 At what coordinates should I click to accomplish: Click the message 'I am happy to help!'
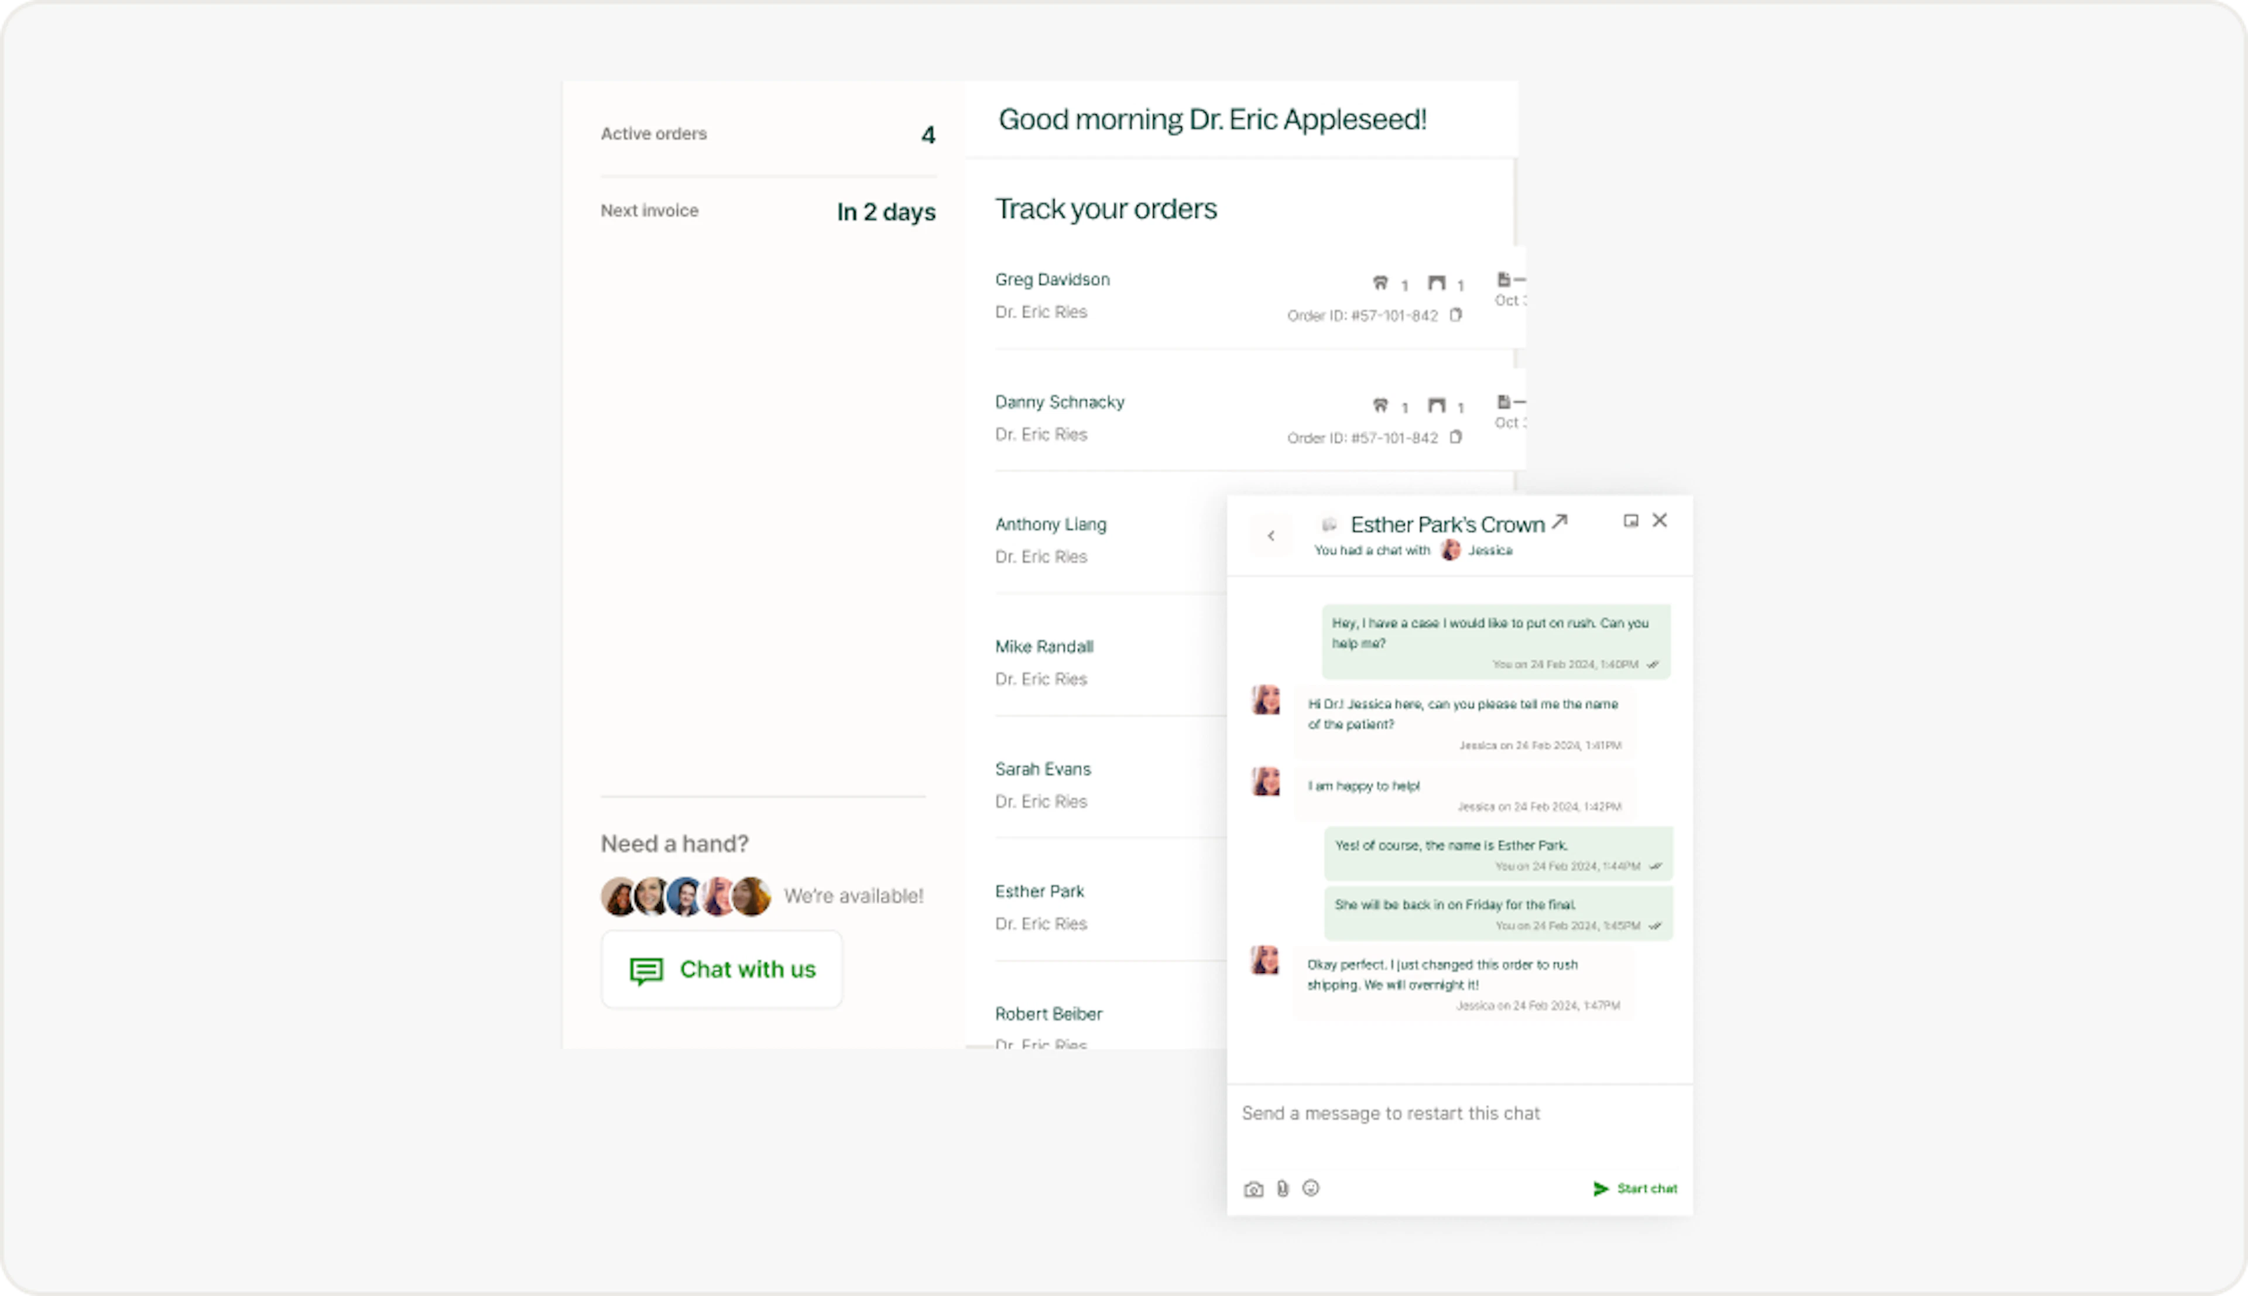click(x=1464, y=795)
